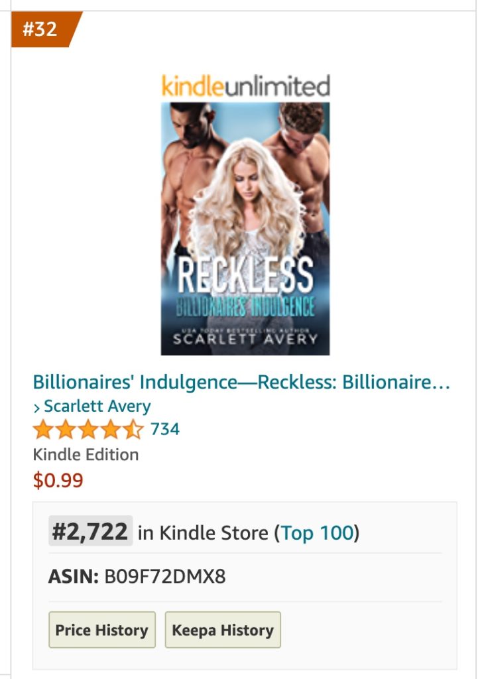Click the kindleunlimited logo
The height and width of the screenshot is (679, 478).
245,86
